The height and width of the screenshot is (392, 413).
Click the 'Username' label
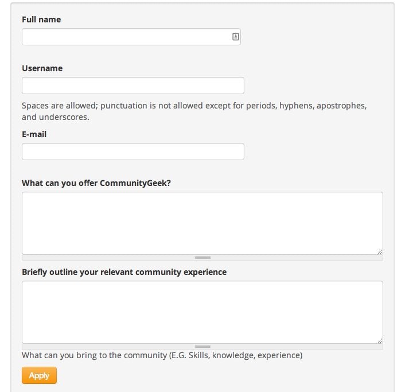click(42, 68)
